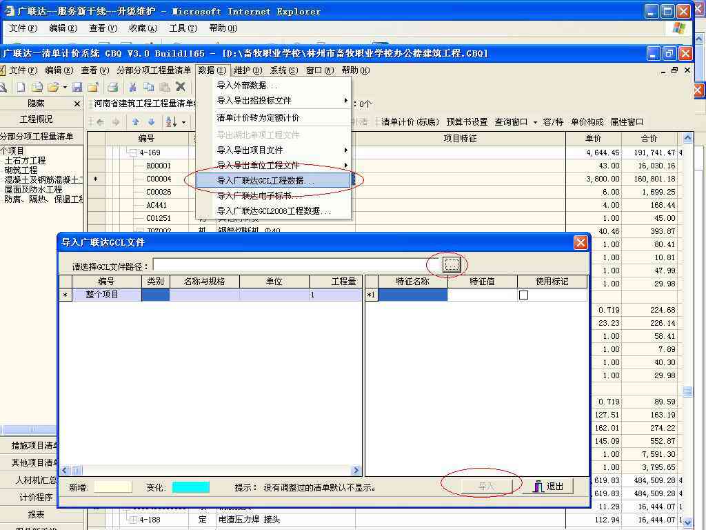Click the 整个项目 row in dialog table

211,295
